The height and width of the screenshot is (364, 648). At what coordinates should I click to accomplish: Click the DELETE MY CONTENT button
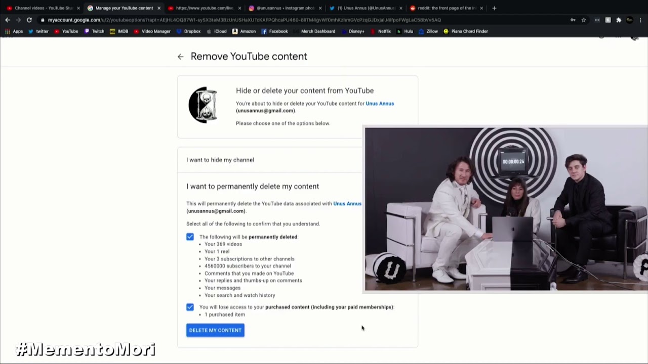215,330
